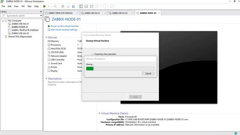Image resolution: width=240 pixels, height=135 pixels.
Task: Close the ZABBIX-DB-HA-02 tab
Action: pyautogui.click(x=133, y=13)
